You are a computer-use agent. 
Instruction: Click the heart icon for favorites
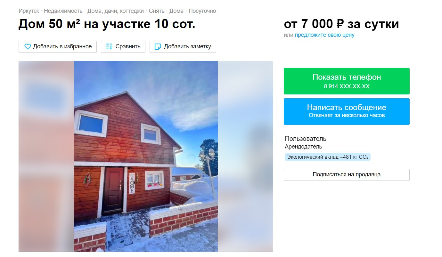pyautogui.click(x=28, y=46)
